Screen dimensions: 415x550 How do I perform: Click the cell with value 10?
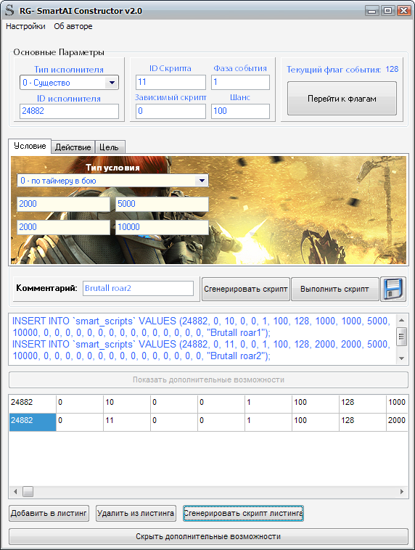pos(127,403)
